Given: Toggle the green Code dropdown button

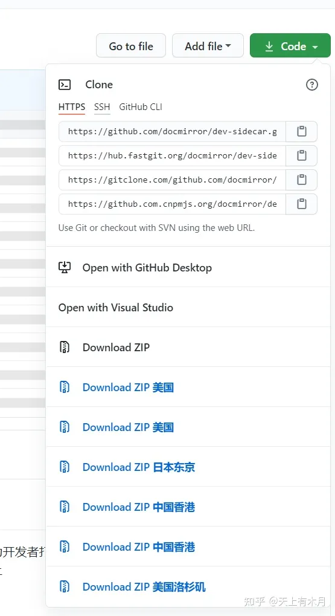Looking at the screenshot, I should 290,46.
